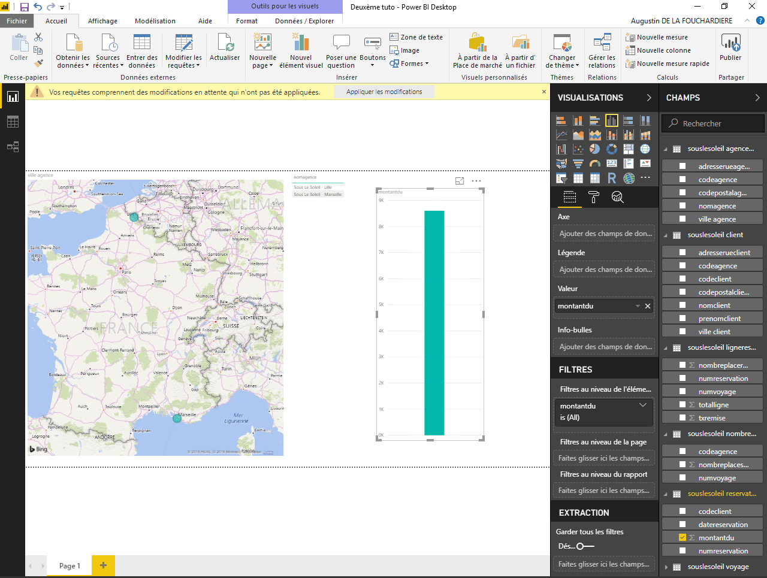Image resolution: width=767 pixels, height=578 pixels.
Task: Click the Save icon in title bar
Action: (x=25, y=7)
